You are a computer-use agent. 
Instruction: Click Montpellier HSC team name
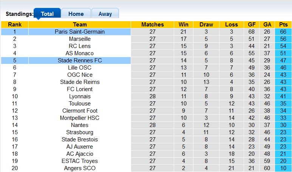tap(80, 118)
